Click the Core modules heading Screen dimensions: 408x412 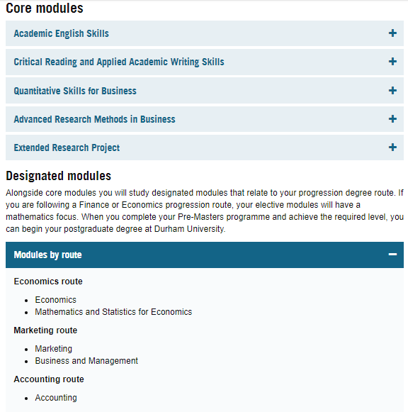coord(45,8)
